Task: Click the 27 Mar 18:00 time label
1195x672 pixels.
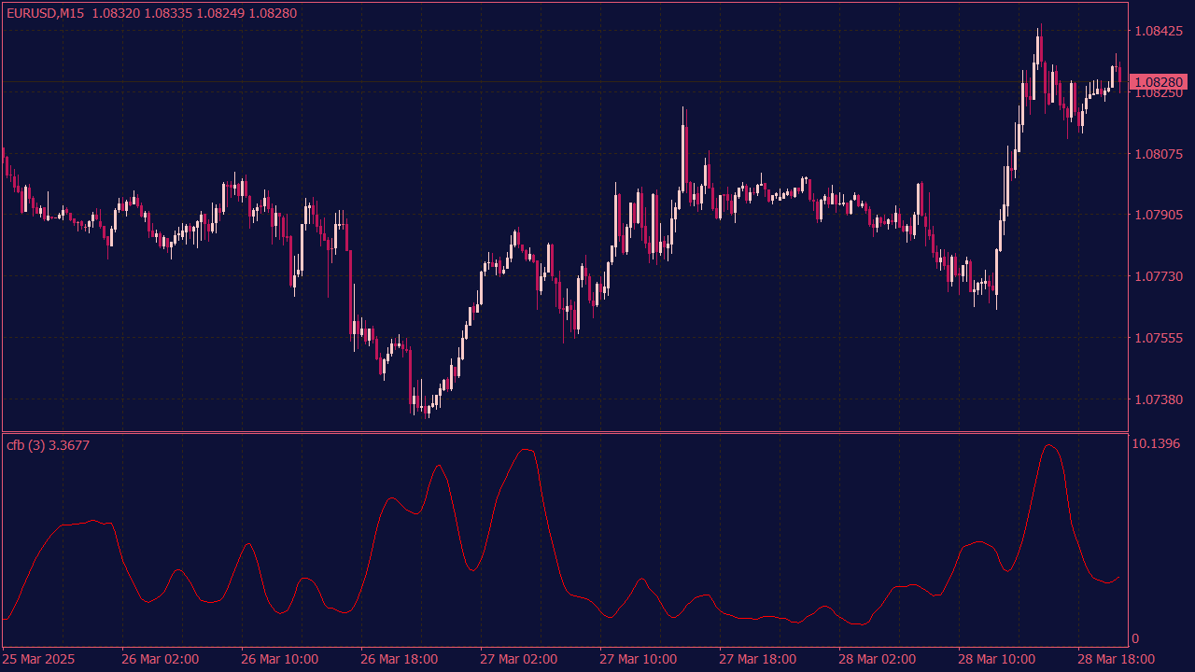Action: [758, 659]
